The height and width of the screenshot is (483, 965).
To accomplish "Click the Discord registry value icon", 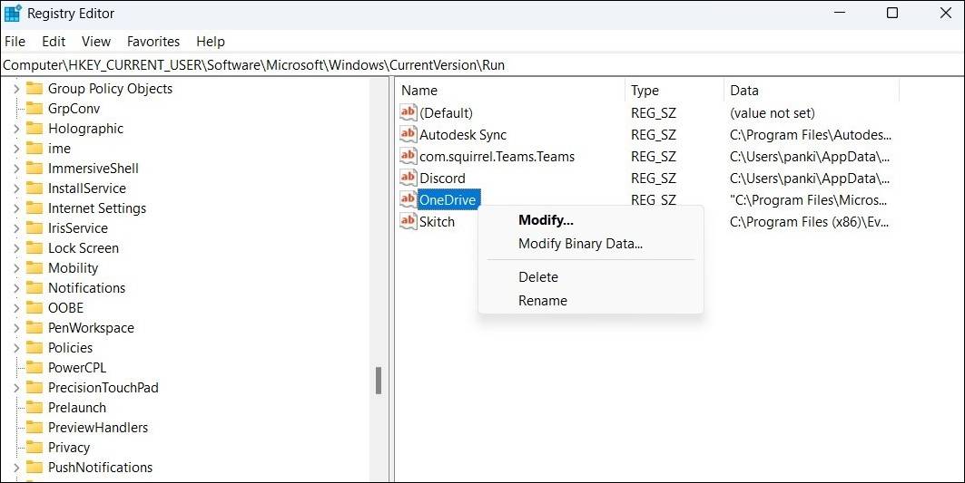I will 409,179.
